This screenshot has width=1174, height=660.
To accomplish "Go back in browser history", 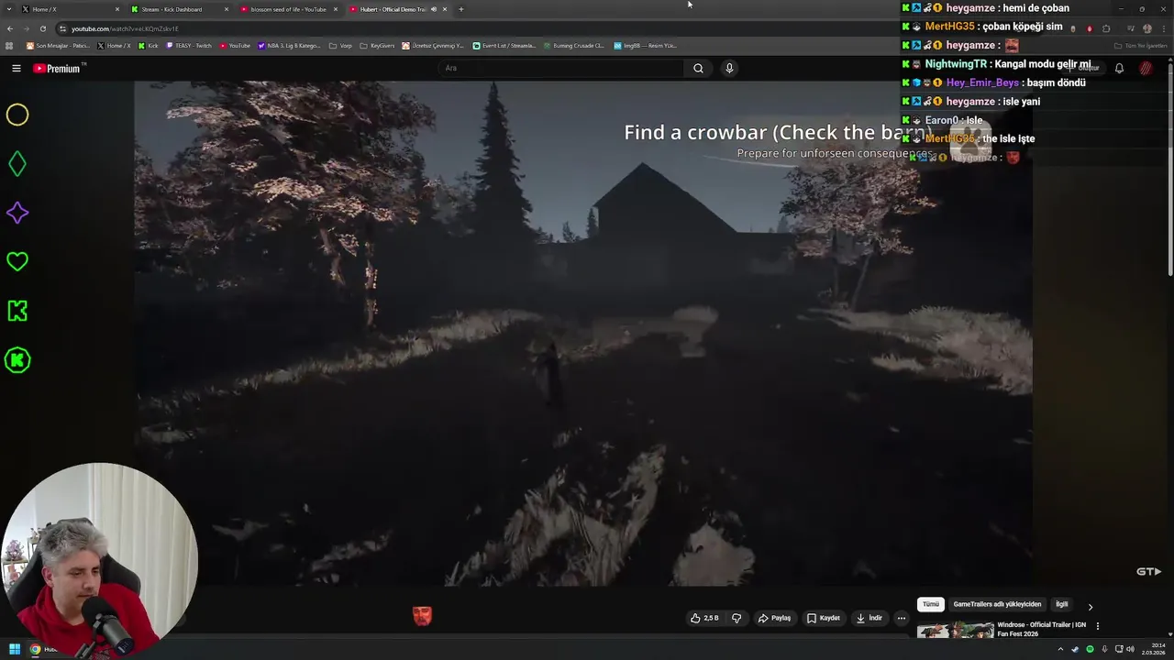I will tap(9, 28).
